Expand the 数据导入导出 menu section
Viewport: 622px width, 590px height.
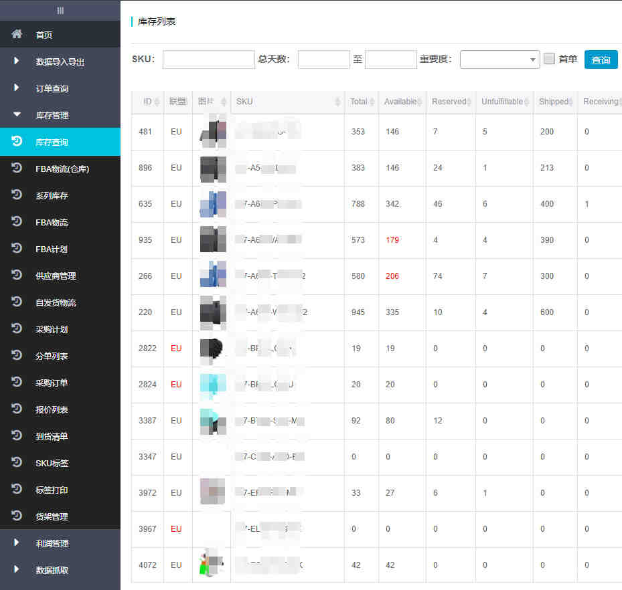coord(60,62)
